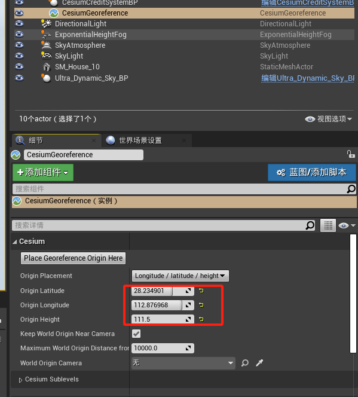Click the 蓝图/添加脚本 button
Screen dimensions: 358x397
[x=312, y=172]
